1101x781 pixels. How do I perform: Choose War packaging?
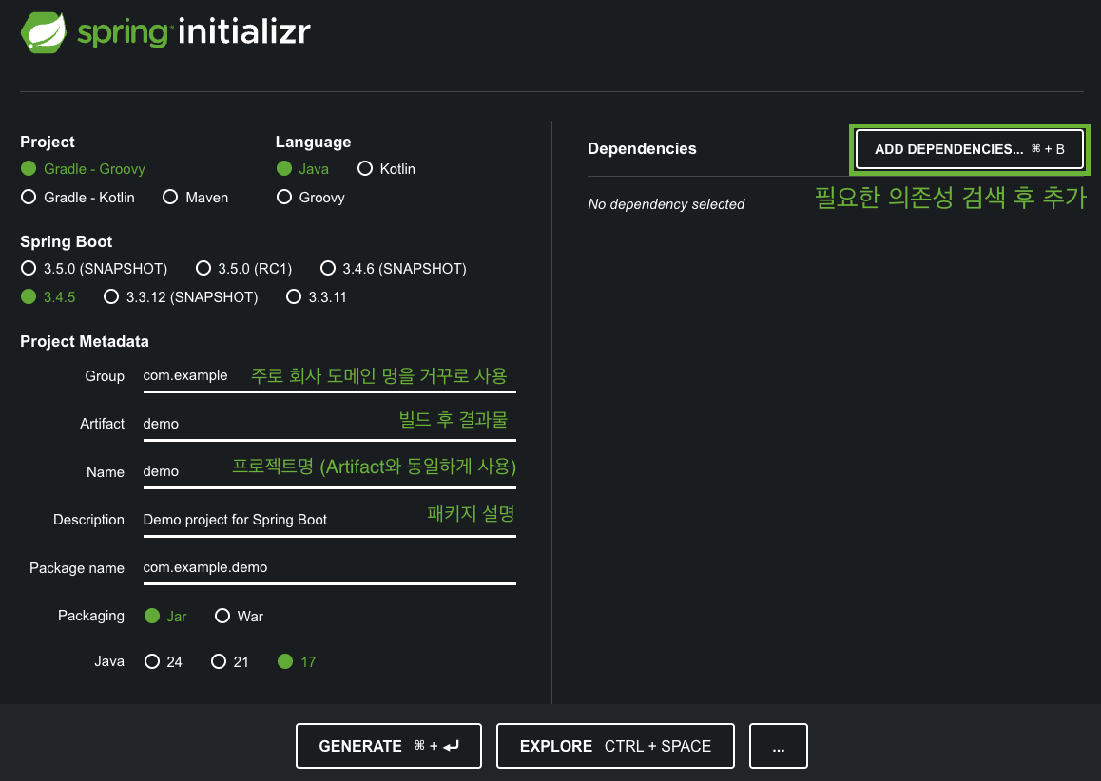(239, 616)
